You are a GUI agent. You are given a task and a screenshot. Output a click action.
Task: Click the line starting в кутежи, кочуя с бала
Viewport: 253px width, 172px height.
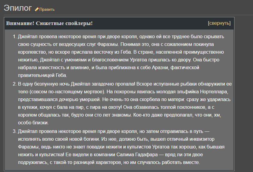coord(116,107)
